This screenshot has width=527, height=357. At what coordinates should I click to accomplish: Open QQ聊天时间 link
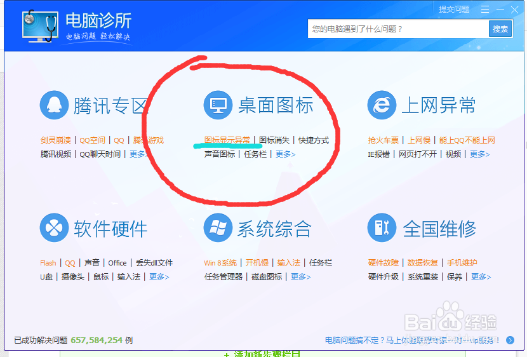click(x=100, y=154)
